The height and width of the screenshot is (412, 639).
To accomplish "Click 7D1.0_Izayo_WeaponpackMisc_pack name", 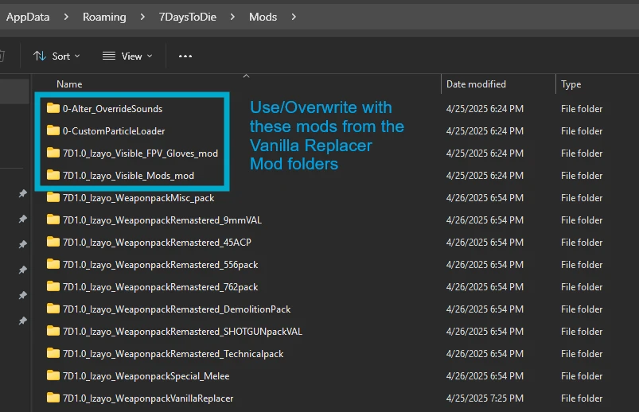I will coord(138,198).
